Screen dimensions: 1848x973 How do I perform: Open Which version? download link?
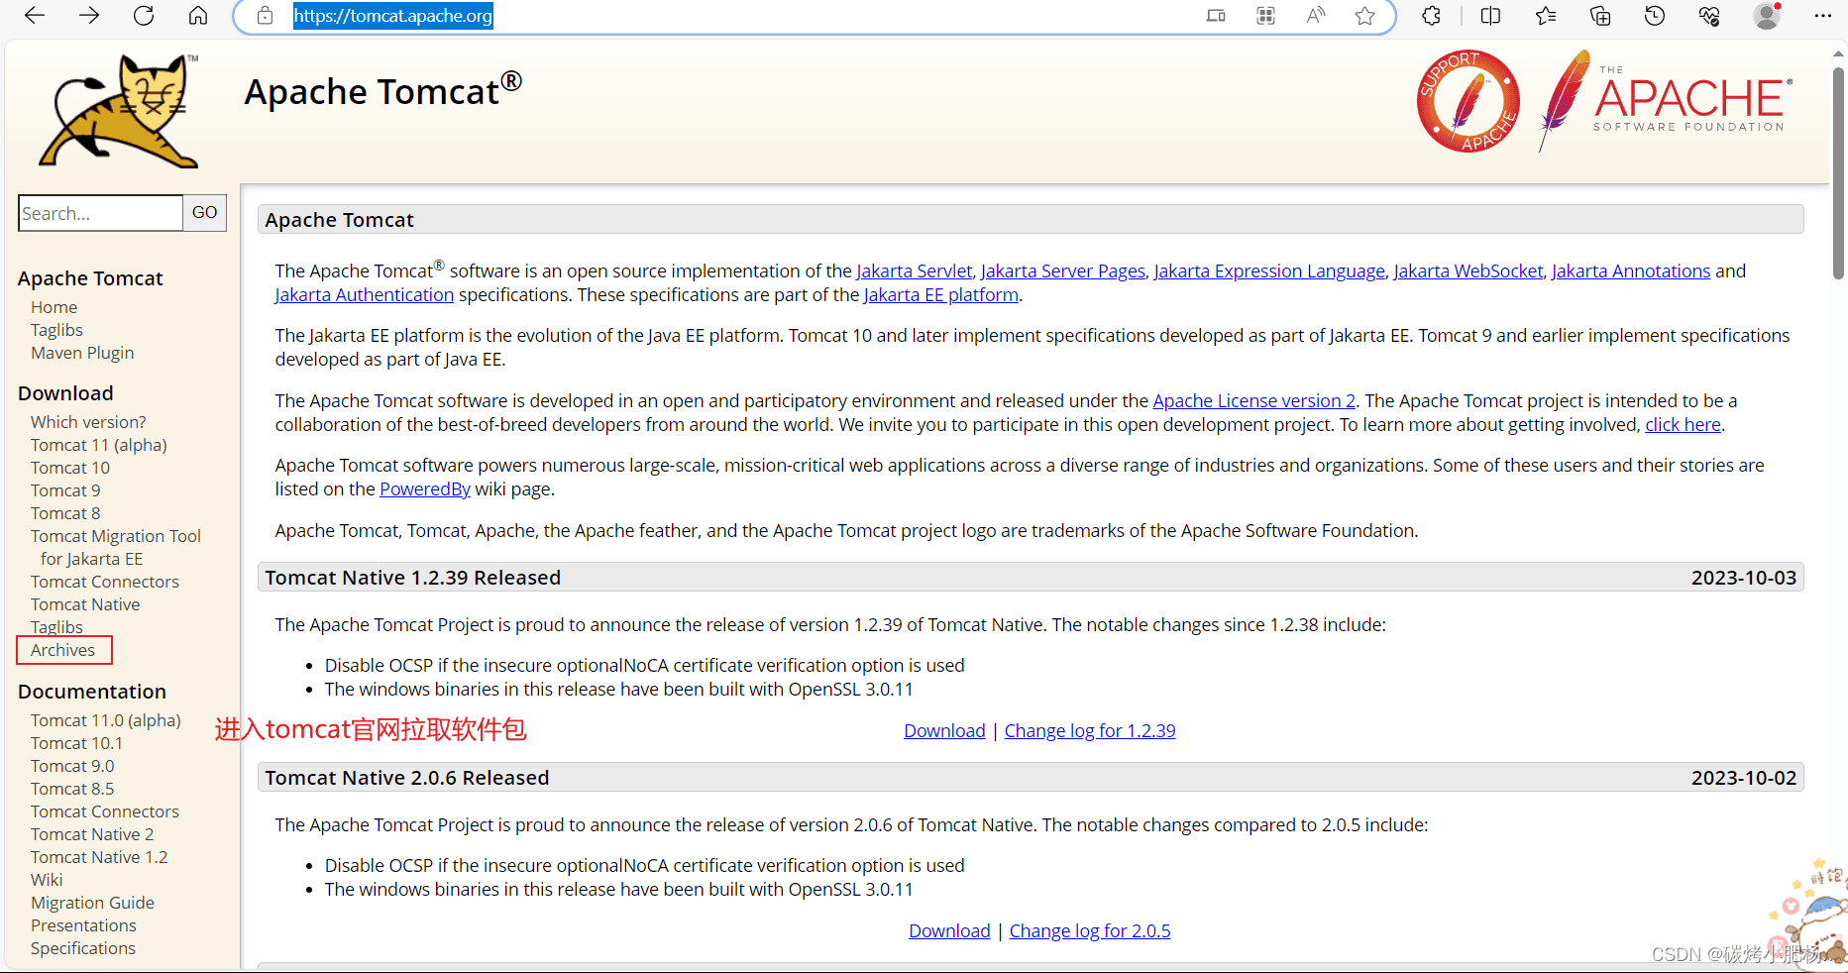(88, 422)
